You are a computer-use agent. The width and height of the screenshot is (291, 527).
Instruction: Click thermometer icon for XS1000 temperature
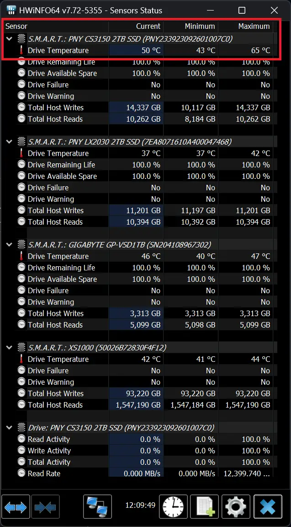click(x=21, y=359)
